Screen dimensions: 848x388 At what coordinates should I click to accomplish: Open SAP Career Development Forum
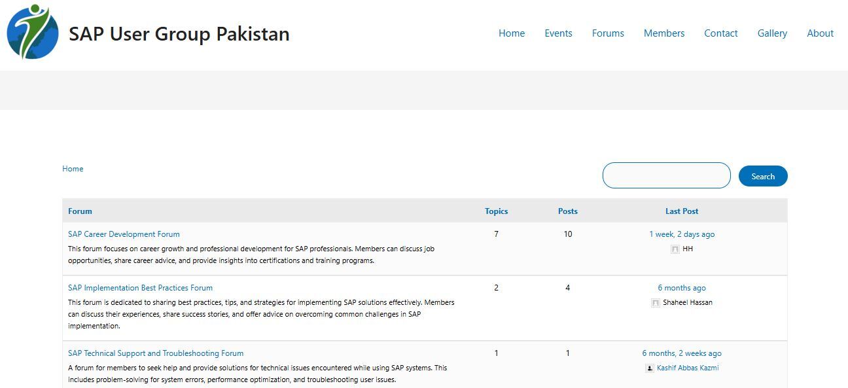pos(124,234)
